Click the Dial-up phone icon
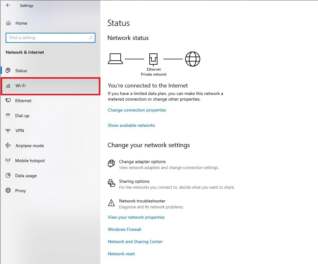The height and width of the screenshot is (264, 318). 8,115
